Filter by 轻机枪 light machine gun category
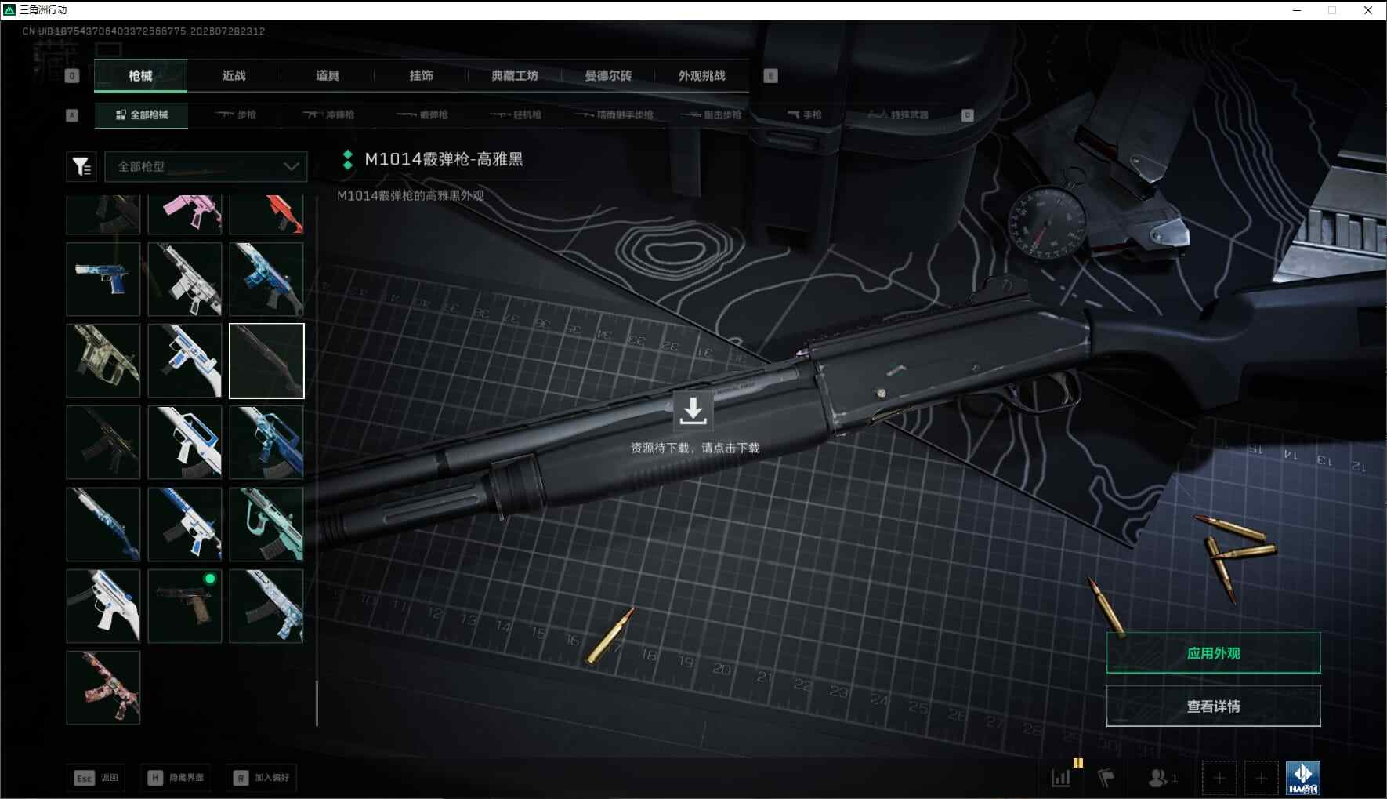Viewport: 1387px width, 799px height. coord(516,114)
